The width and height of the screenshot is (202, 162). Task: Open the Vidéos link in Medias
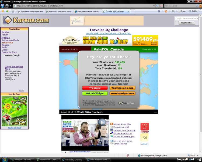5,50
